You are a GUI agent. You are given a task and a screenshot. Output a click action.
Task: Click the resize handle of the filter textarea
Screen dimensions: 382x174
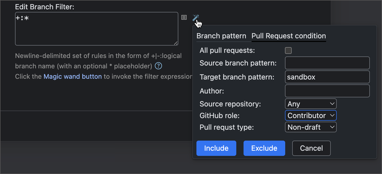click(x=176, y=43)
